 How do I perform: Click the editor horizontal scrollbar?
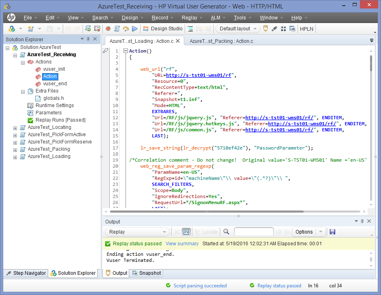207,211
